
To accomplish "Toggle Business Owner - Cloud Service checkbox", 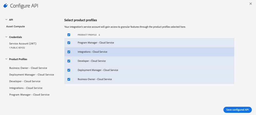I will [x=69, y=79].
